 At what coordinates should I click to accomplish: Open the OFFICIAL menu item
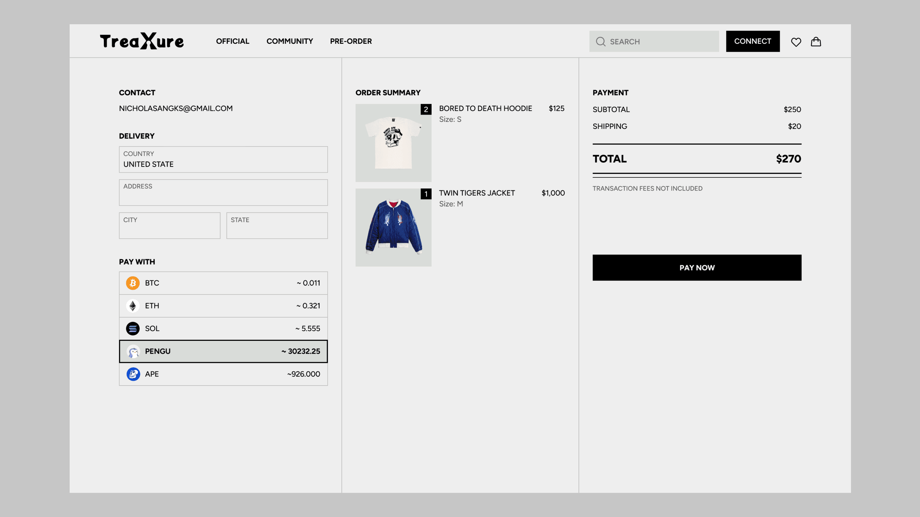(233, 41)
